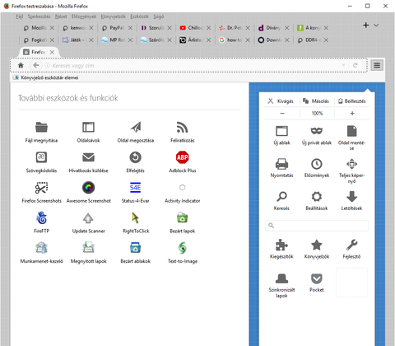Image resolution: width=395 pixels, height=346 pixels.
Task: Select the Text-to-Image icon
Action: pyautogui.click(x=183, y=248)
